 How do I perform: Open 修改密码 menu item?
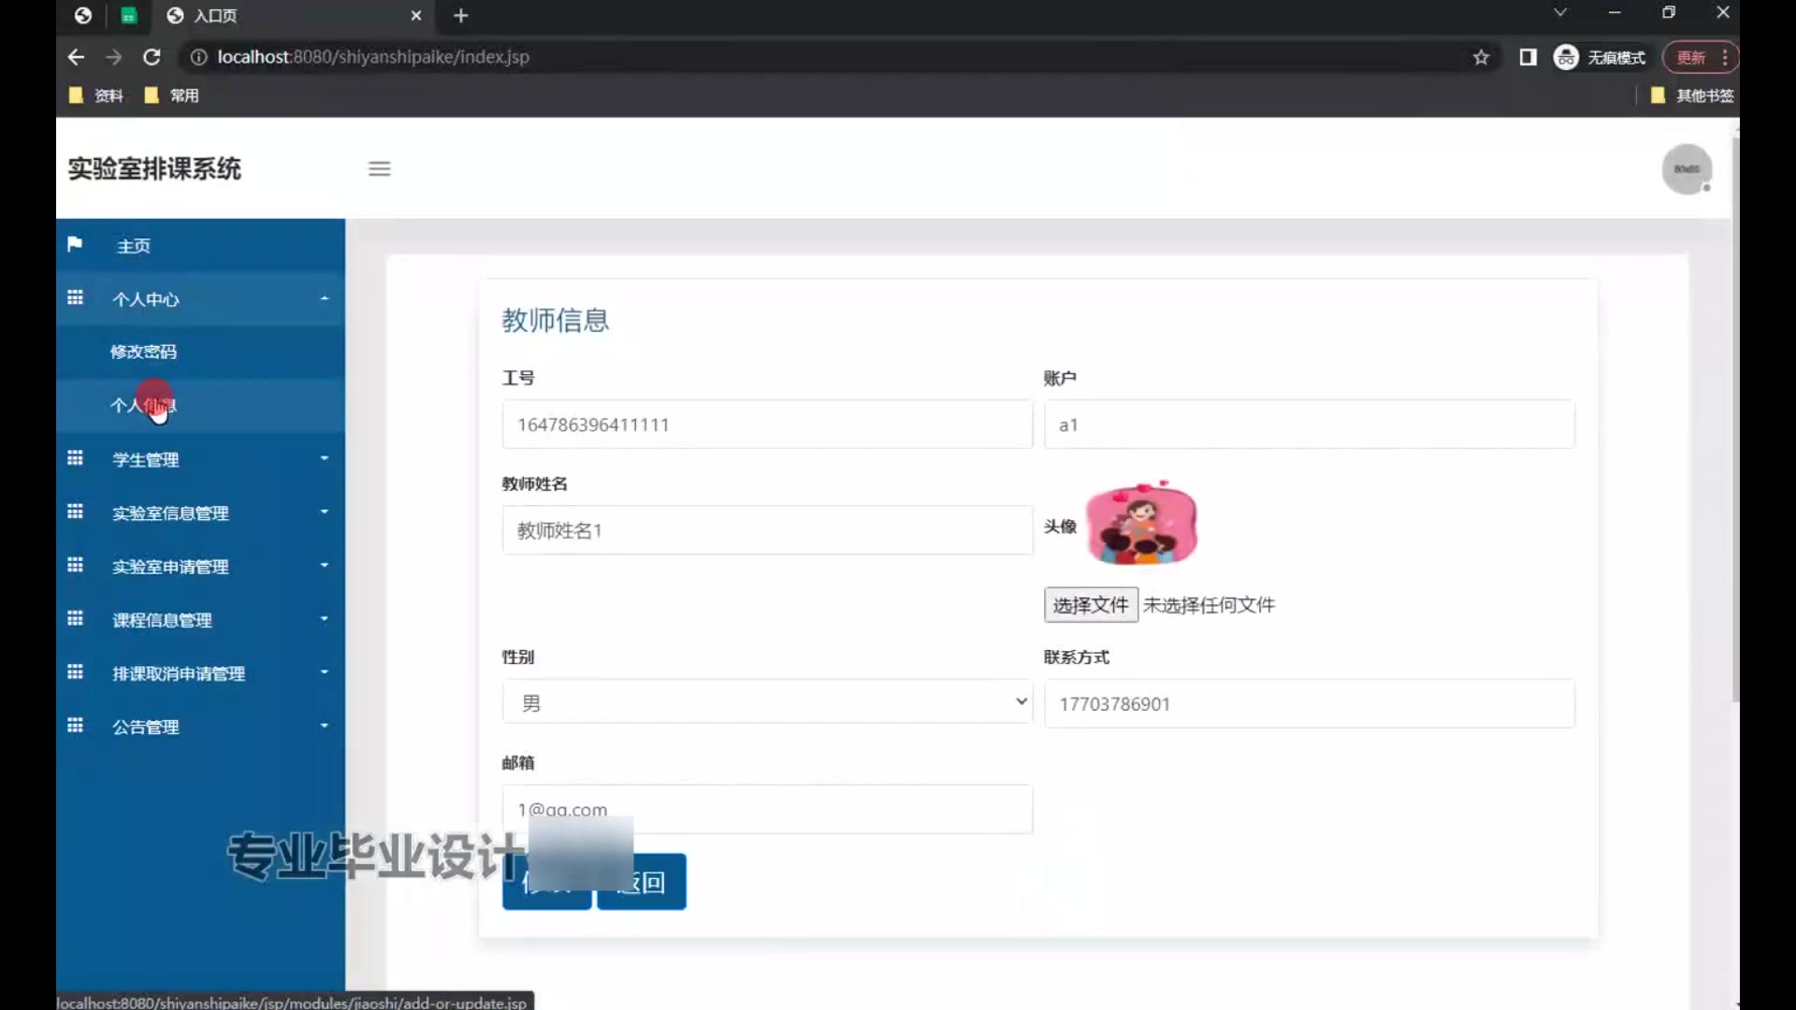point(143,352)
